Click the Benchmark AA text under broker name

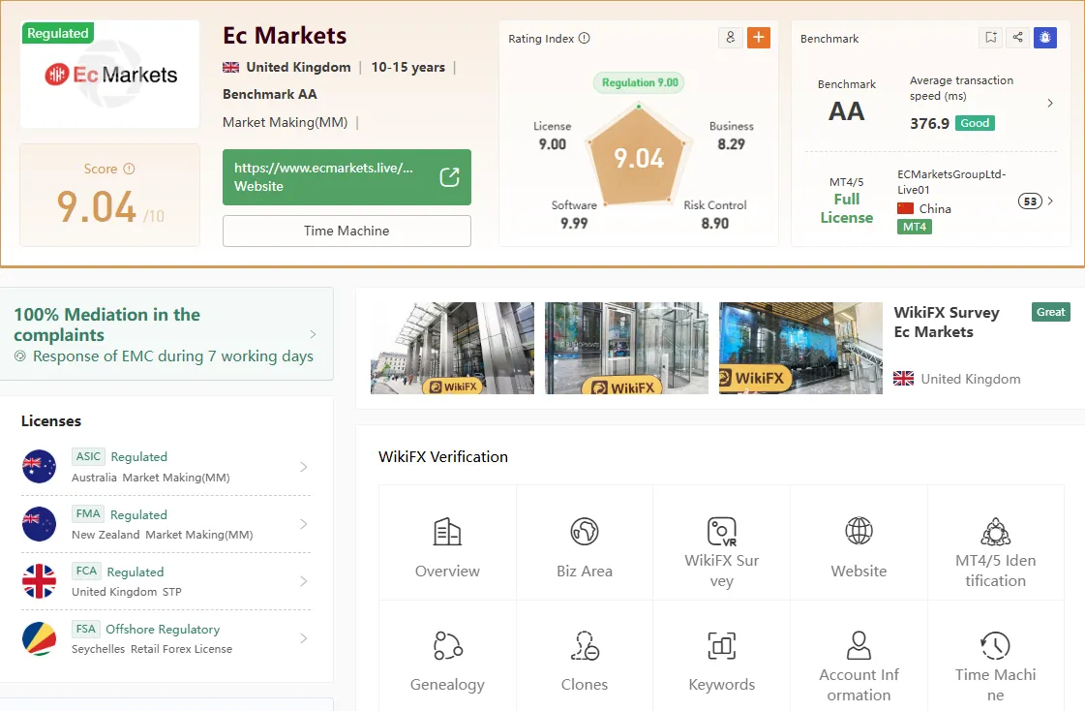click(x=270, y=94)
